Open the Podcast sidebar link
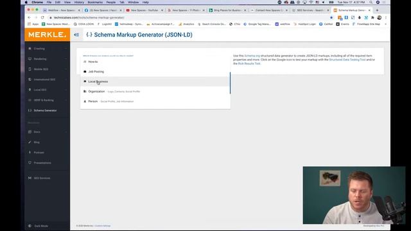411x231 pixels. tap(47, 153)
